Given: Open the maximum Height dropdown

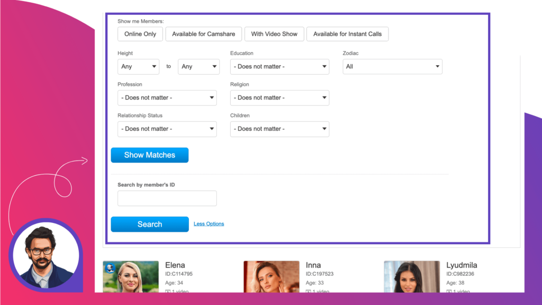Looking at the screenshot, I should coord(199,66).
